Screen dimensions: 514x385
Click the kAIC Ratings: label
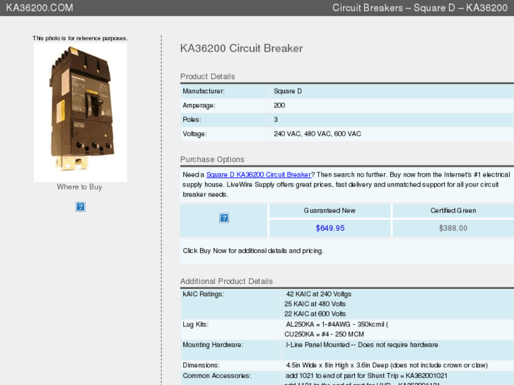[203, 295]
